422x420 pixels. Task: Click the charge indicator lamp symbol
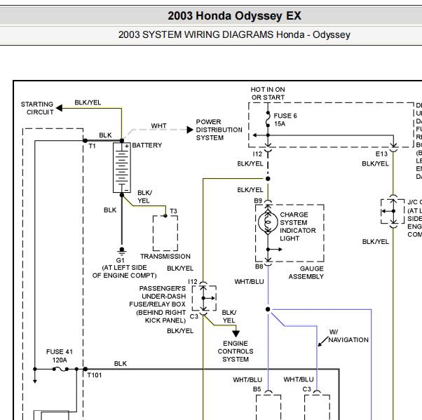pos(268,222)
